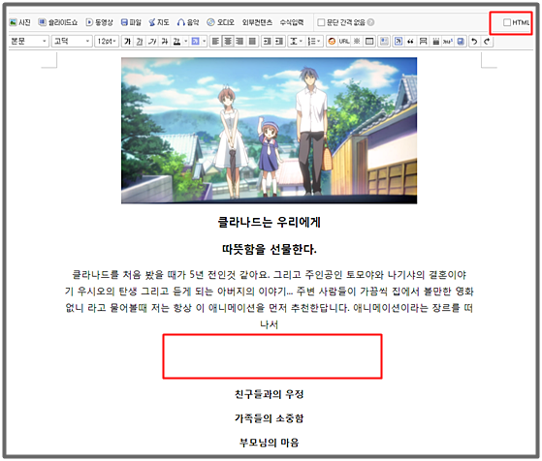Toggle bold formatting (가)
542x461 pixels.
(x=128, y=42)
